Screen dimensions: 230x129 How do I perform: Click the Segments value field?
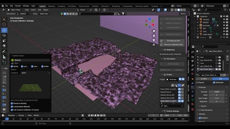pyautogui.click(x=216, y=101)
